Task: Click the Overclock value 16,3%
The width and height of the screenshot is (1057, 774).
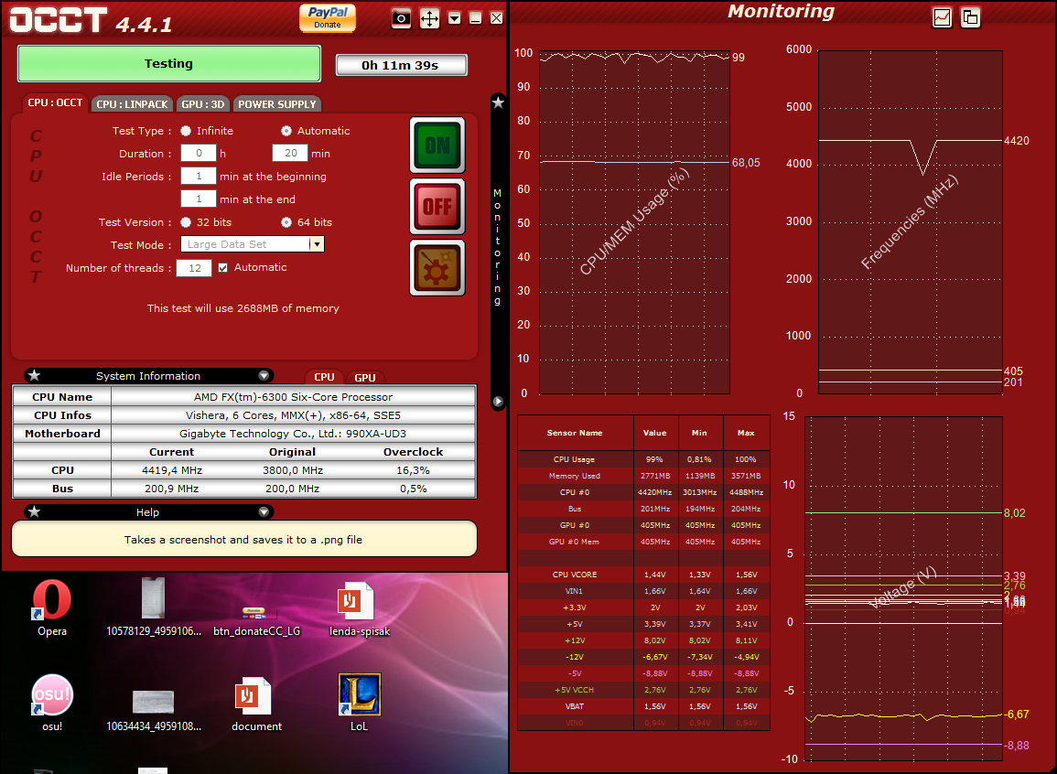Action: tap(414, 470)
